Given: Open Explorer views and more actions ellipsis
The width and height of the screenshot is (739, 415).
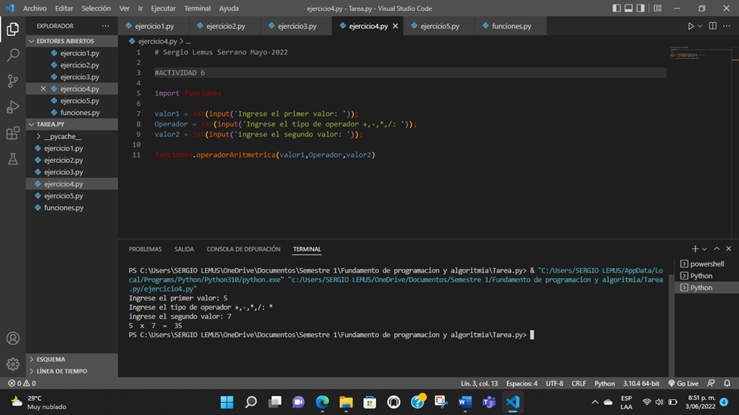Looking at the screenshot, I should pyautogui.click(x=105, y=26).
